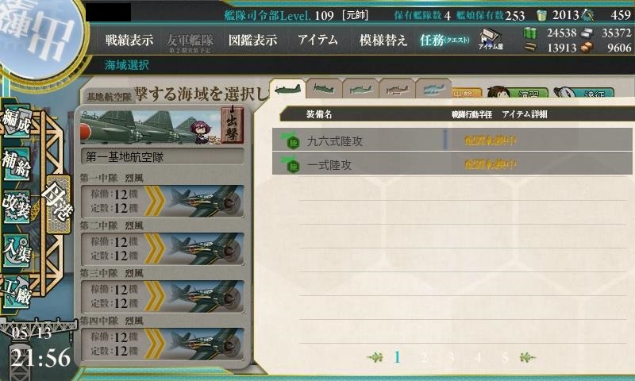635x381 pixels.
Task: Choose 一式陸攻 from the equipment list
Action: pos(452,164)
